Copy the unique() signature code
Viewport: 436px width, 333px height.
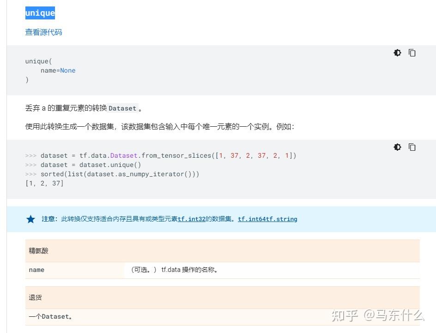click(412, 53)
